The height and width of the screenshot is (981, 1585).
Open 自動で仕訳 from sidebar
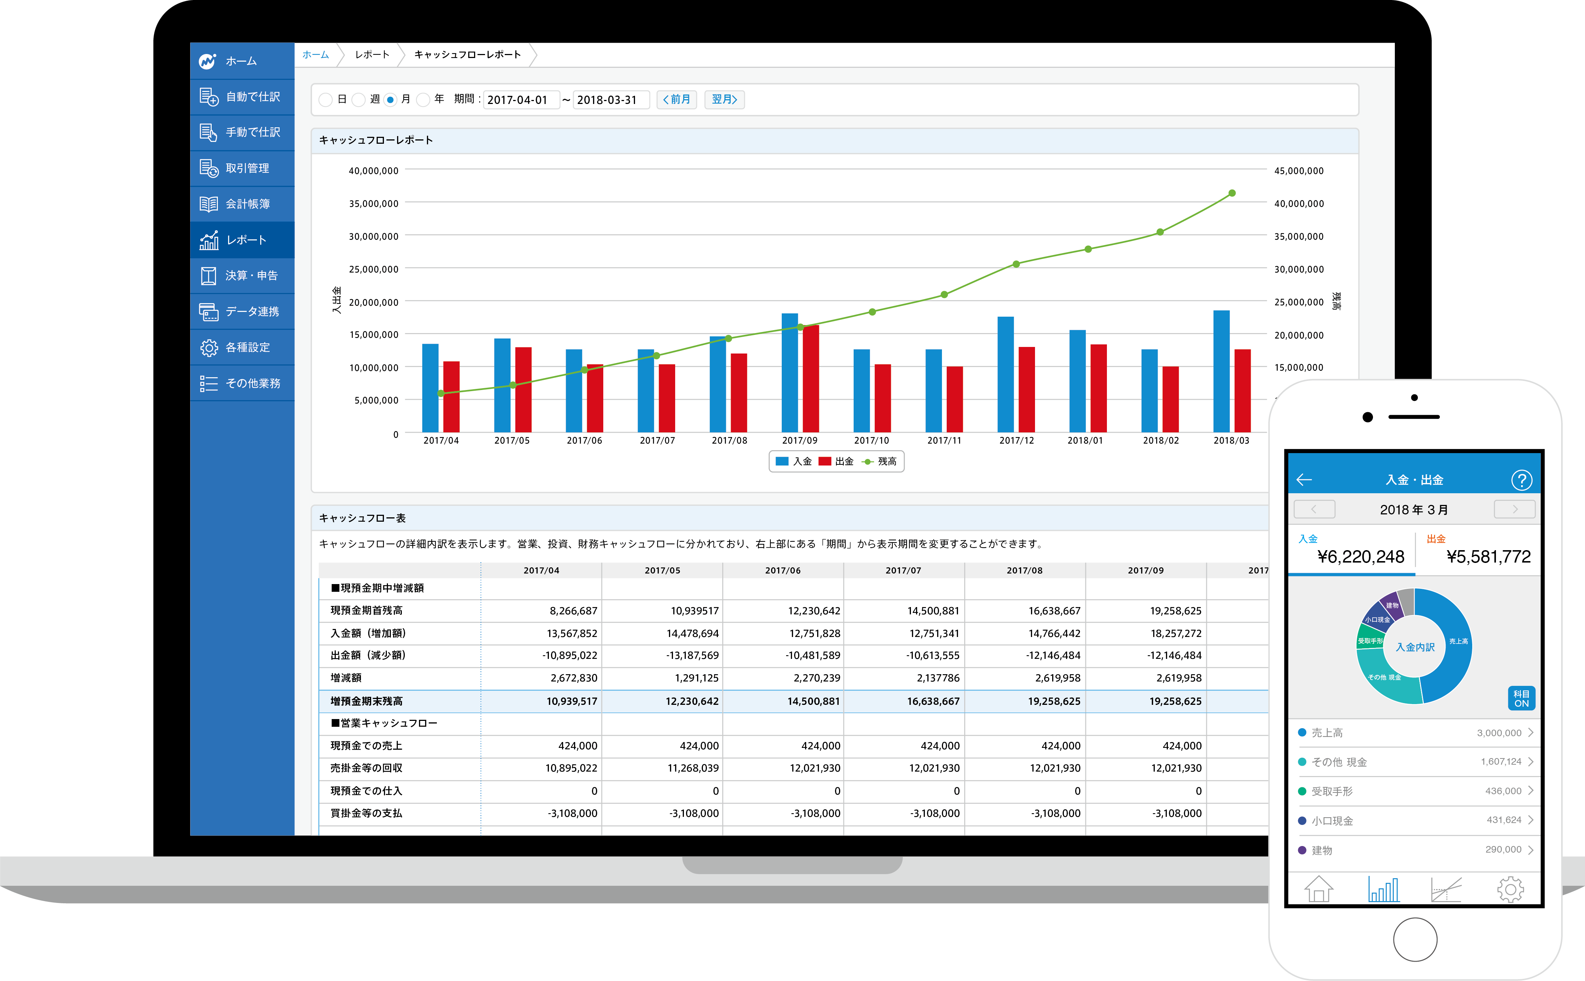point(242,97)
